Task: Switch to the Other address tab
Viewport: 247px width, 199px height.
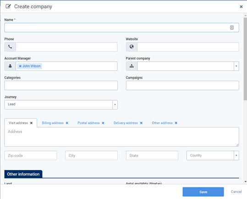Action: 162,123
